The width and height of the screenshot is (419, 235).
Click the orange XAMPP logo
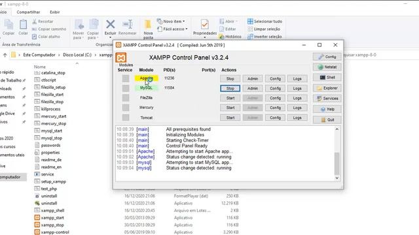coord(120,57)
